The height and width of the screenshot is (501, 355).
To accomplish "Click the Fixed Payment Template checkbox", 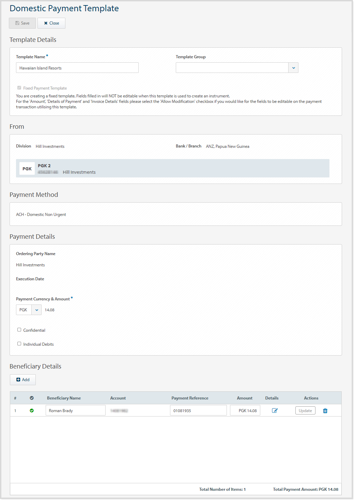I will pos(19,88).
